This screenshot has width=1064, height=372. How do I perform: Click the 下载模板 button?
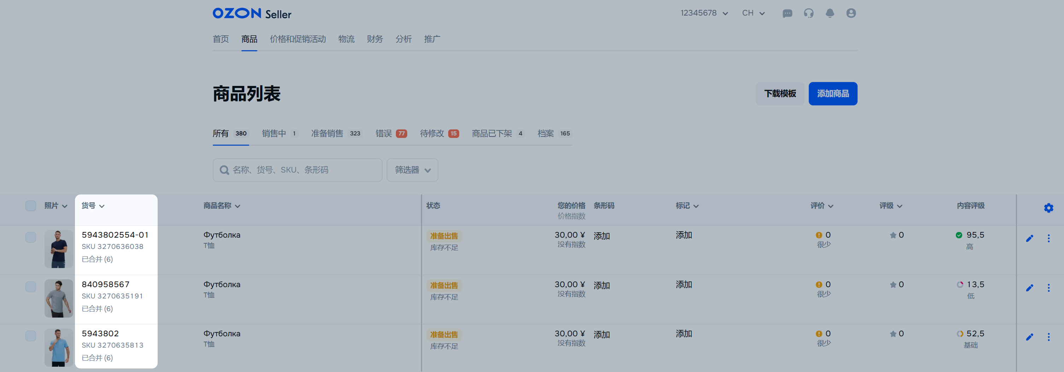pos(779,94)
